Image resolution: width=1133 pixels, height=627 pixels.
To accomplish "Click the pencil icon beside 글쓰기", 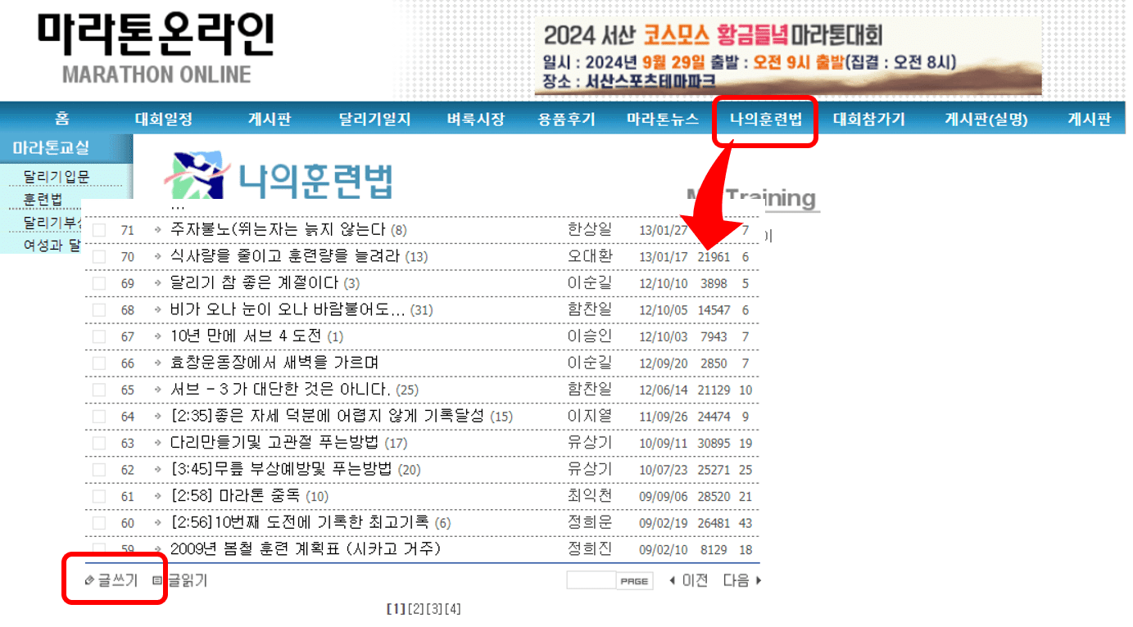I will click(x=88, y=580).
